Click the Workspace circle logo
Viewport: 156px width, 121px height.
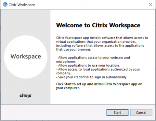click(26, 57)
